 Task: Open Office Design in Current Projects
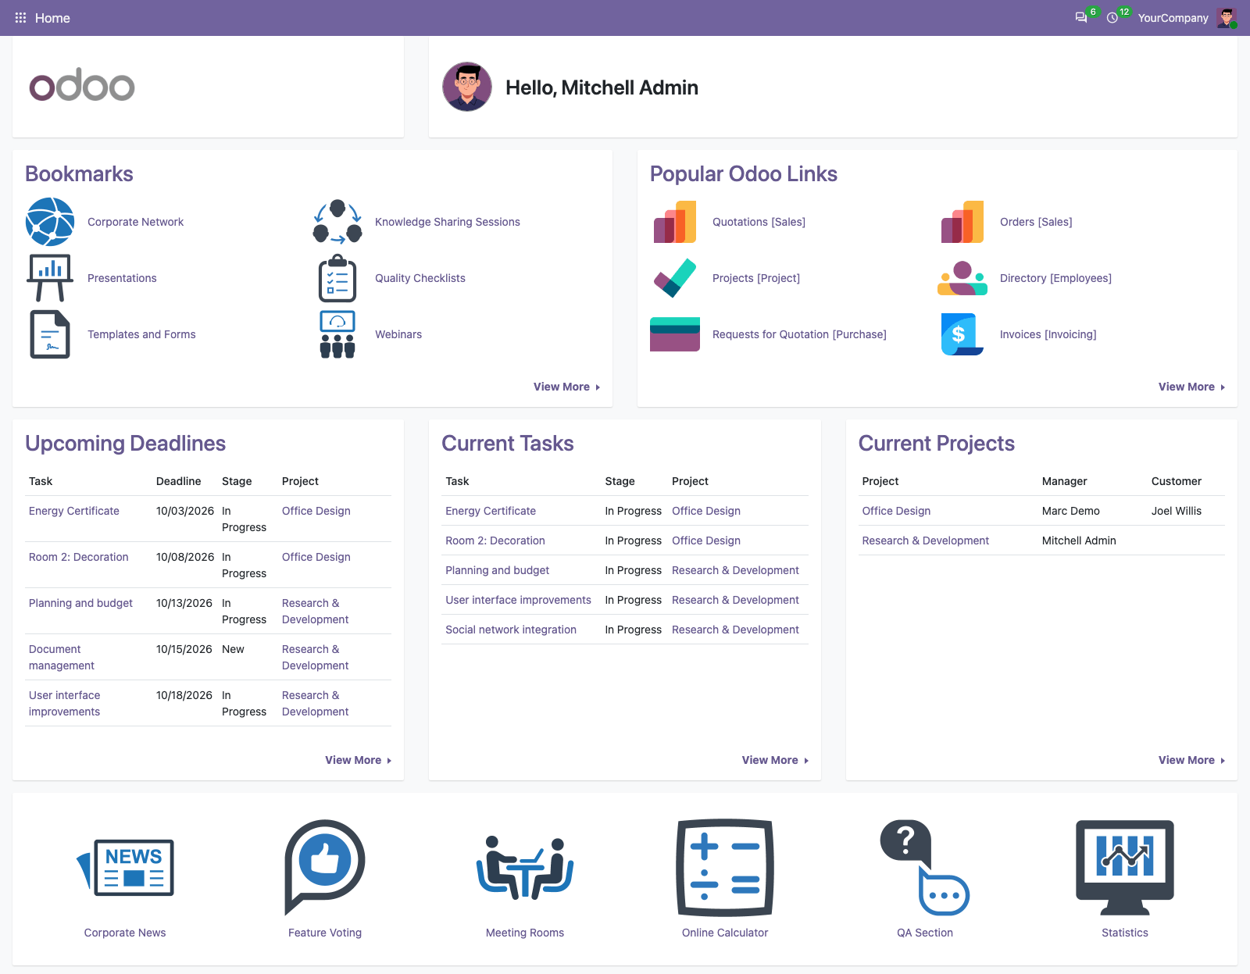896,511
